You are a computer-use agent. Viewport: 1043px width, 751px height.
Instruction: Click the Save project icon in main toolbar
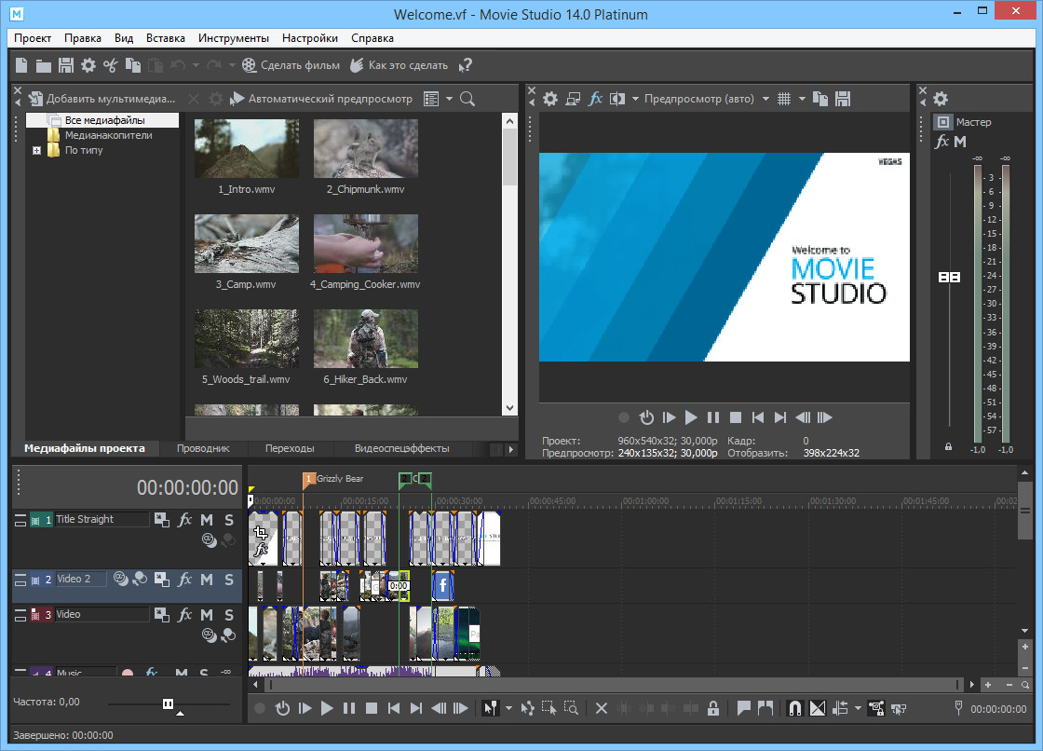pos(66,65)
